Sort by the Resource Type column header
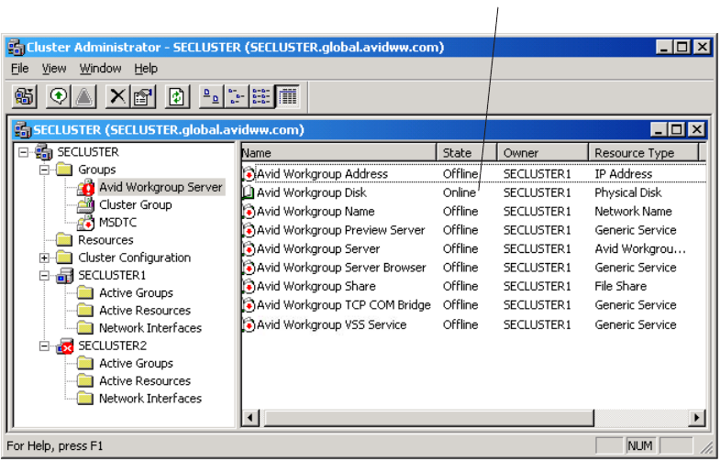The width and height of the screenshot is (720, 461). click(x=643, y=153)
